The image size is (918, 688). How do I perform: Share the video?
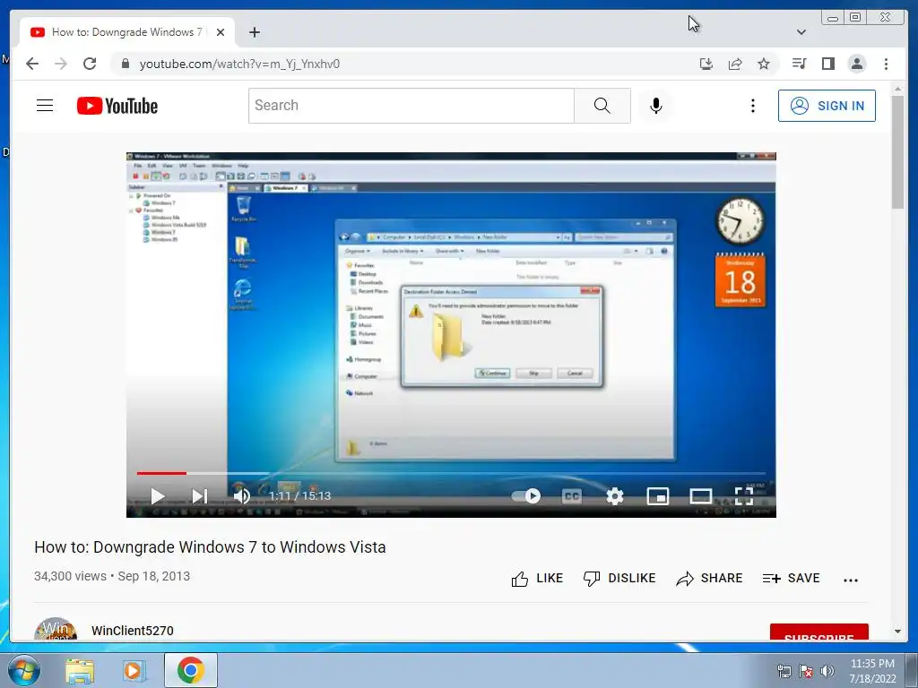point(709,579)
